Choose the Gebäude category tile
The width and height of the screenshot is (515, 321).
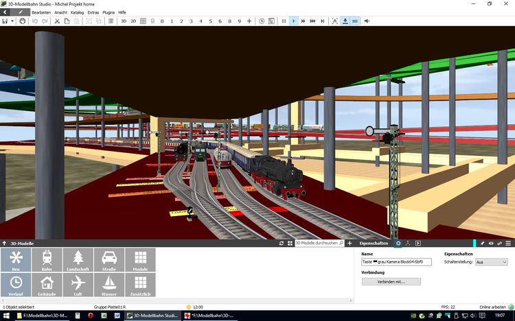[x=47, y=285]
